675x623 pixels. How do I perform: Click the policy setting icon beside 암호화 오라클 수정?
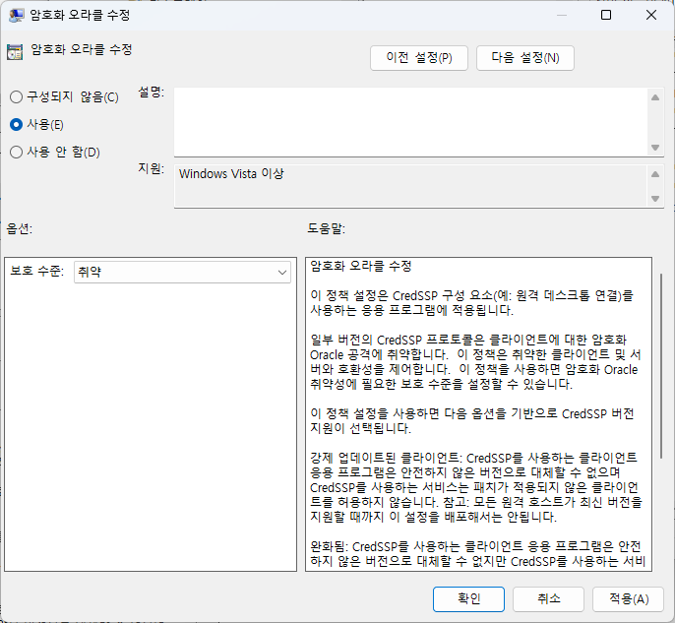(15, 52)
